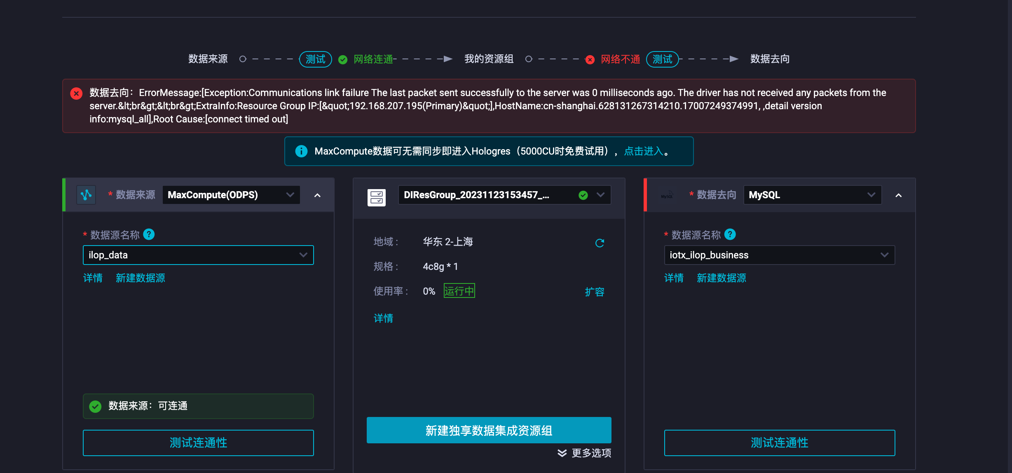This screenshot has height=473, width=1012.
Task: Click spec value 4c8g * 1
Action: (x=440, y=267)
